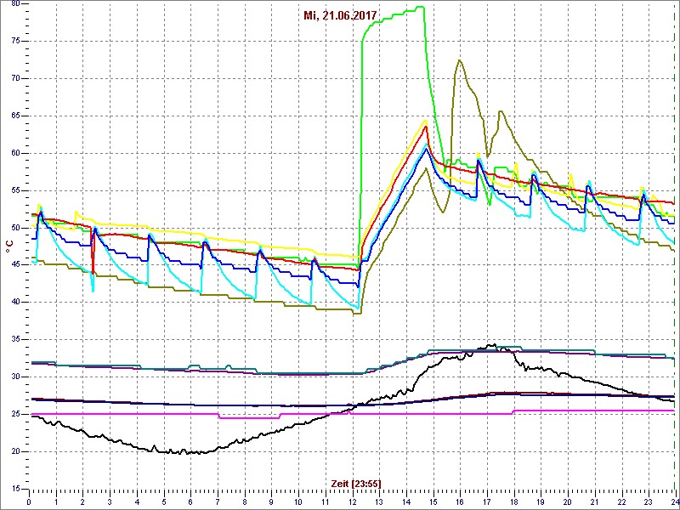
Task: Select the 65 value on the temperature axis
Action: [14, 116]
